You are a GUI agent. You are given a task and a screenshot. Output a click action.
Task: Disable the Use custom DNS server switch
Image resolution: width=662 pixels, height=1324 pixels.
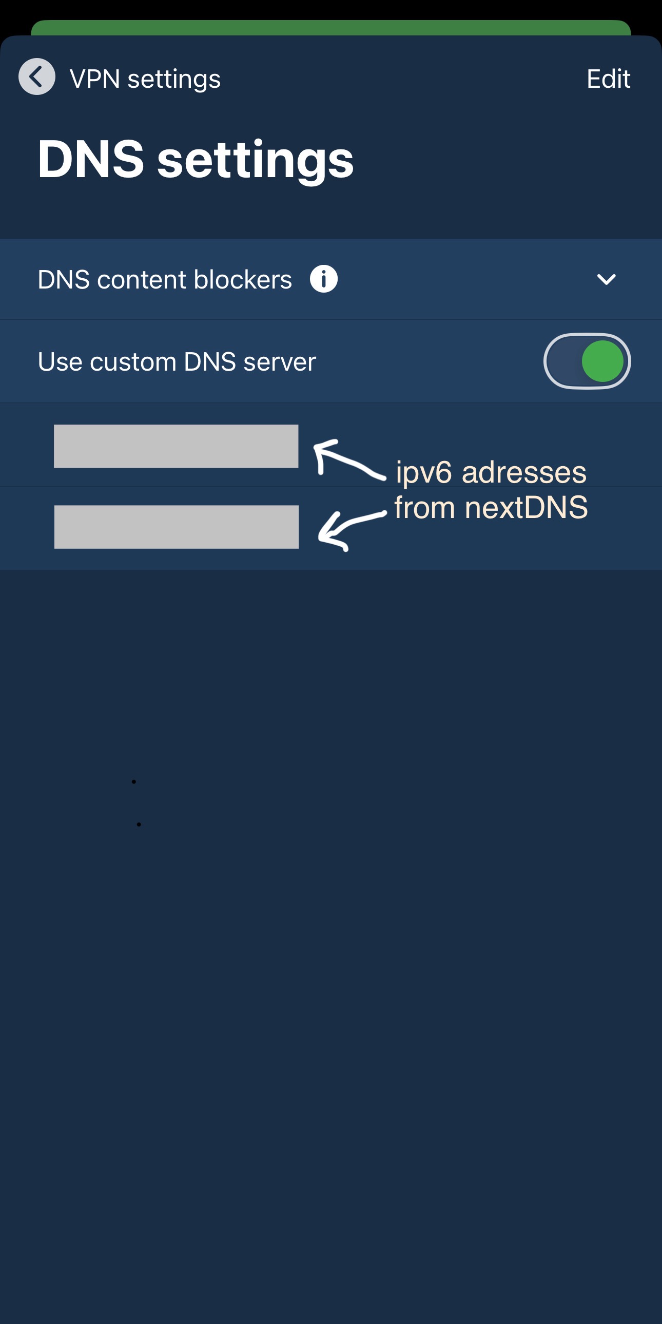pos(587,361)
